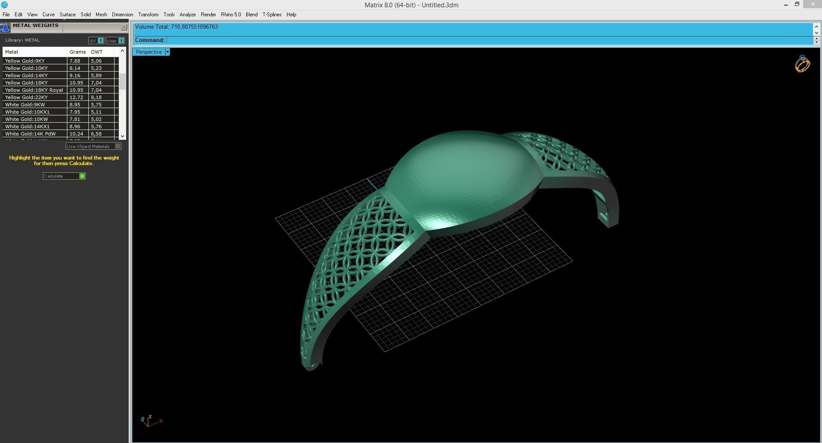This screenshot has height=443, width=822.
Task: Click the metal list scroll-up arrow
Action: tap(123, 51)
